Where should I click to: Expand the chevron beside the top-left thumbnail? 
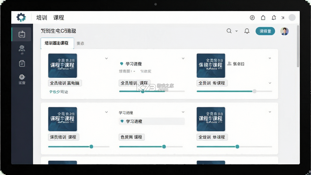pyautogui.click(x=106, y=58)
